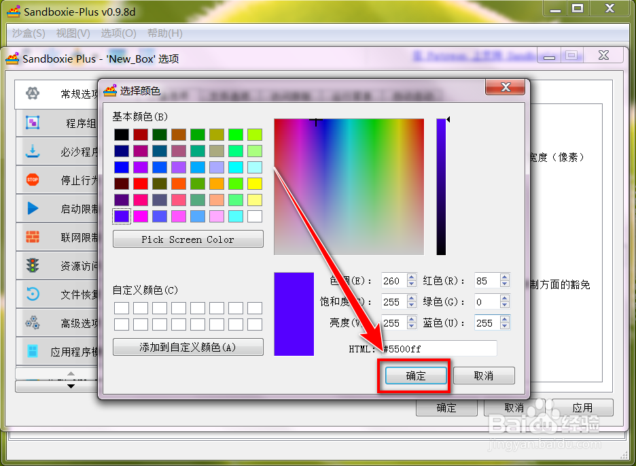The height and width of the screenshot is (466, 636).
Task: Click the Program Groups icon in sidebar
Action: click(x=33, y=122)
